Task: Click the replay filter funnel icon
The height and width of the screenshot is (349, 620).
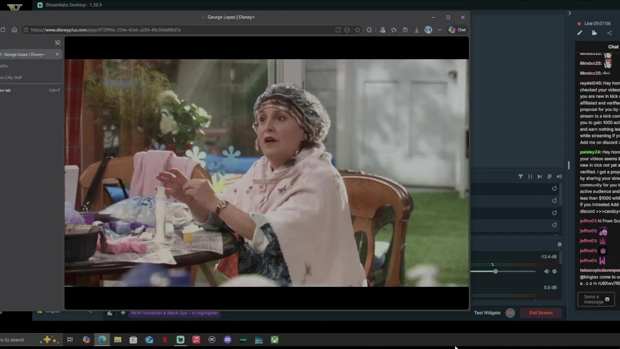Action: pyautogui.click(x=521, y=176)
